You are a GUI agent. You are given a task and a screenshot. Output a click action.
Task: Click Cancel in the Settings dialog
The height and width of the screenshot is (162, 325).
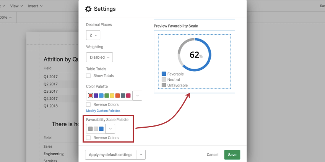coord(212,155)
